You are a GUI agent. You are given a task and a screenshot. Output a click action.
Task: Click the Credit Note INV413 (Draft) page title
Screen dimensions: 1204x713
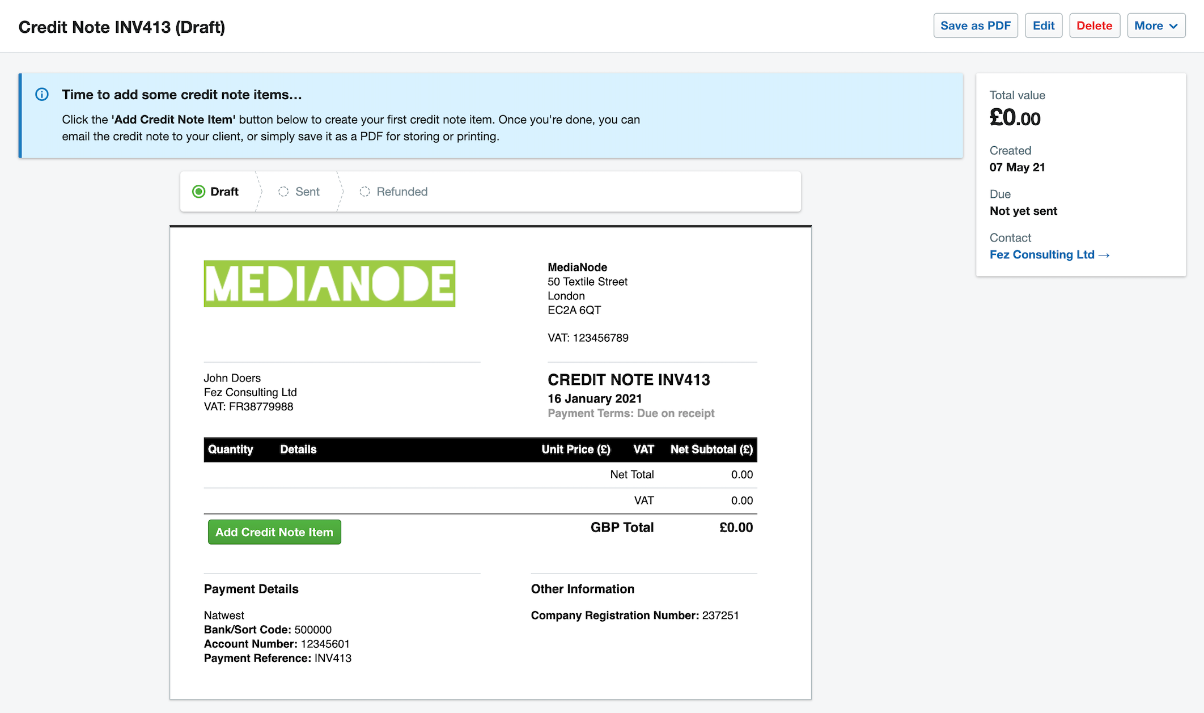pyautogui.click(x=122, y=27)
